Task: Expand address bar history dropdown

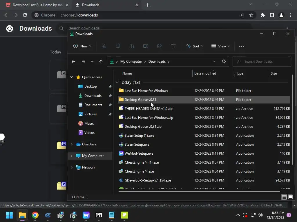Action: pyautogui.click(x=214, y=61)
